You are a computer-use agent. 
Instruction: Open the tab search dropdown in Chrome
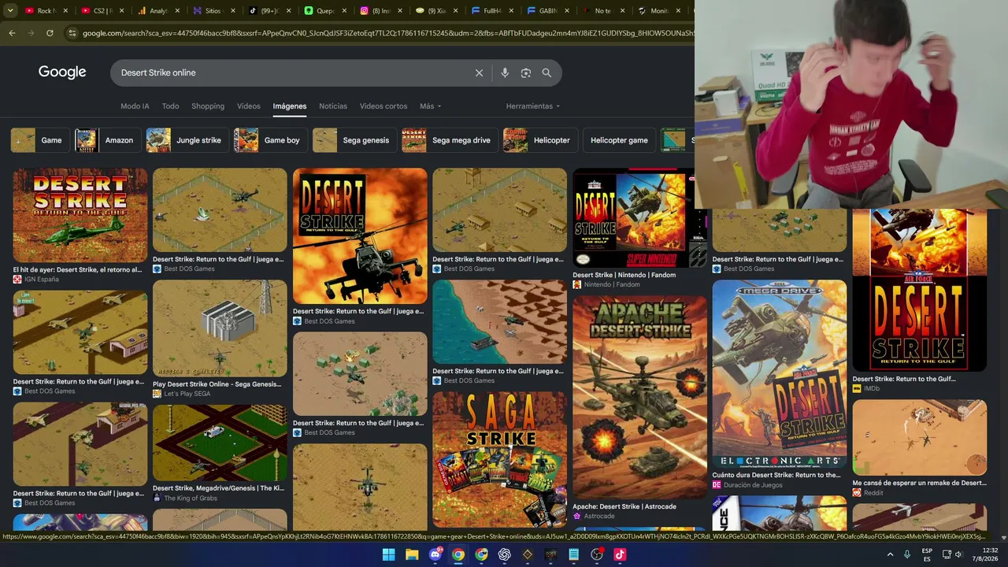coord(10,11)
